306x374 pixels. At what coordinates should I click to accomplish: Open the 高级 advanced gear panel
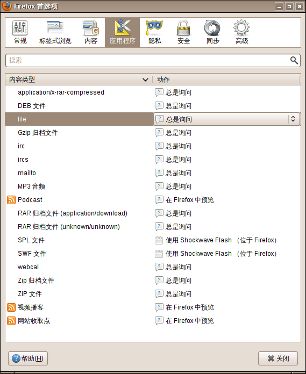[x=241, y=32]
